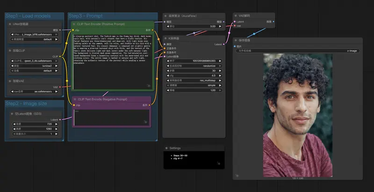Click the clip input port on the Negative Prompt node
Screen dimensions: 374x192
pos(74,105)
